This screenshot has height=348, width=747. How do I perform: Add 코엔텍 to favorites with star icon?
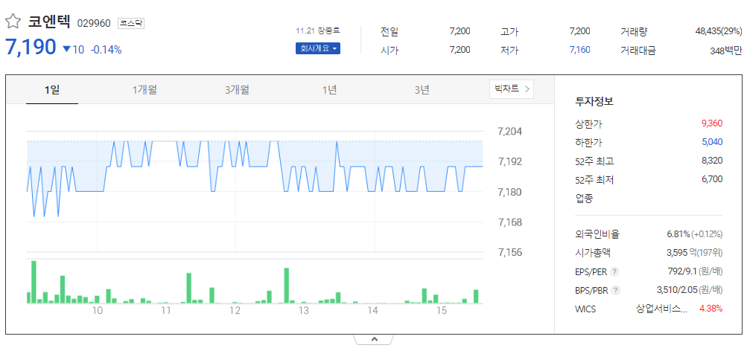coord(13,22)
